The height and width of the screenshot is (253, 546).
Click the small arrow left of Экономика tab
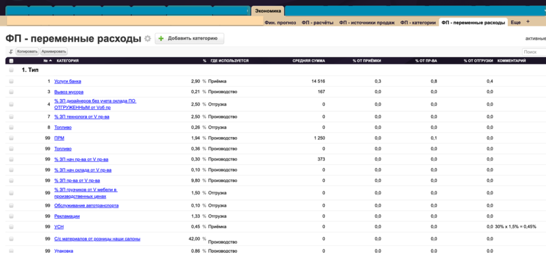pyautogui.click(x=250, y=11)
